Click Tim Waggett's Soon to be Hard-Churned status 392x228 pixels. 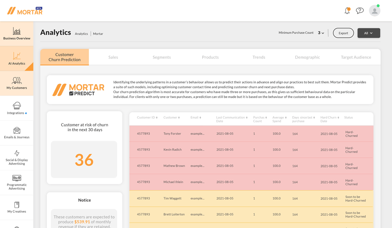[x=355, y=199]
